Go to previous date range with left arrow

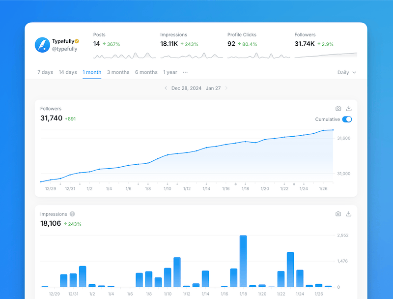pos(166,88)
